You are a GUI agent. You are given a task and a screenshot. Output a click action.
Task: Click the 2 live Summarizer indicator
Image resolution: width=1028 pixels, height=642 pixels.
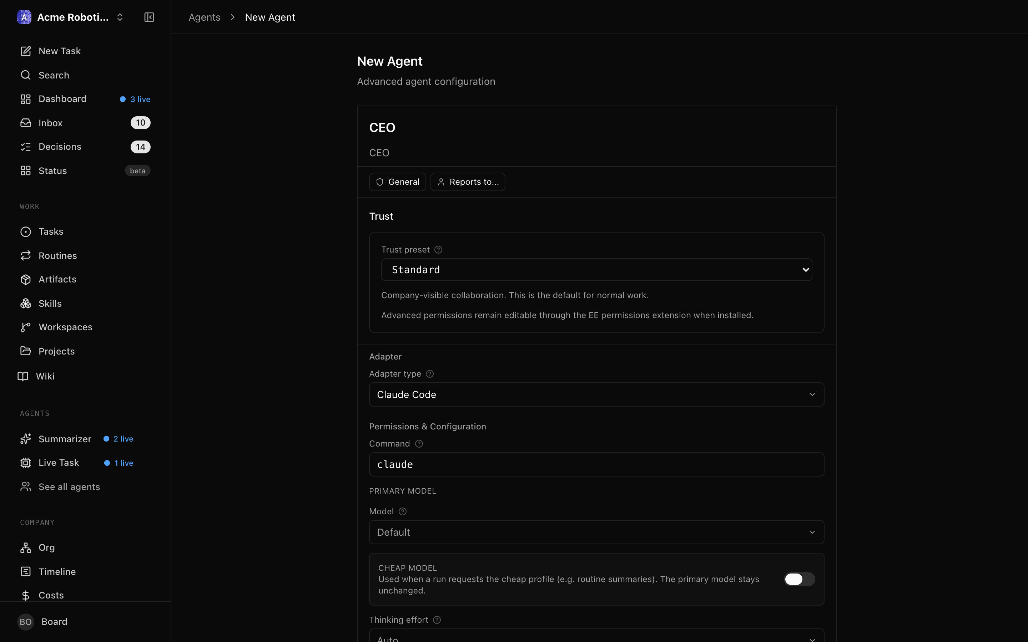(x=119, y=439)
